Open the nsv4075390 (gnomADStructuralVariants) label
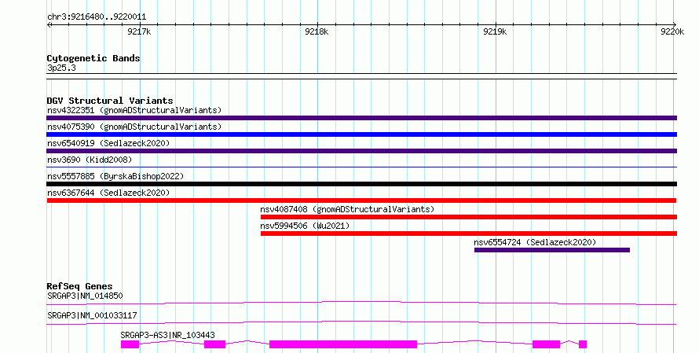 coord(134,127)
